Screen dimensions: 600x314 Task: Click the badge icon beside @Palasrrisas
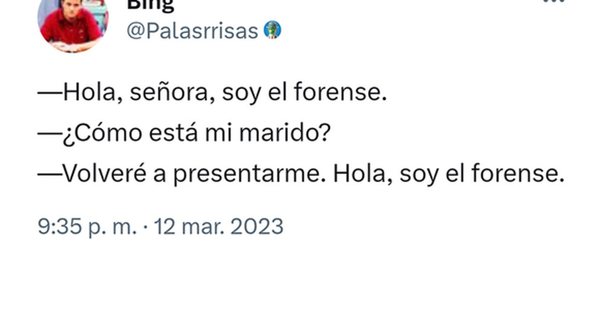coord(272,30)
